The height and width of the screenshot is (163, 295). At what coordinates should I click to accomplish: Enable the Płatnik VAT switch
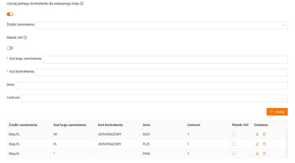10,48
